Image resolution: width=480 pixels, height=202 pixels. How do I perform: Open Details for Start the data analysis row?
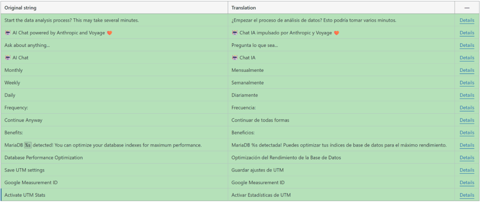(x=467, y=20)
